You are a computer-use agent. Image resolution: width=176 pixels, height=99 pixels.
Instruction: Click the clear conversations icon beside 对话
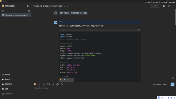pyautogui.click(x=29, y=11)
